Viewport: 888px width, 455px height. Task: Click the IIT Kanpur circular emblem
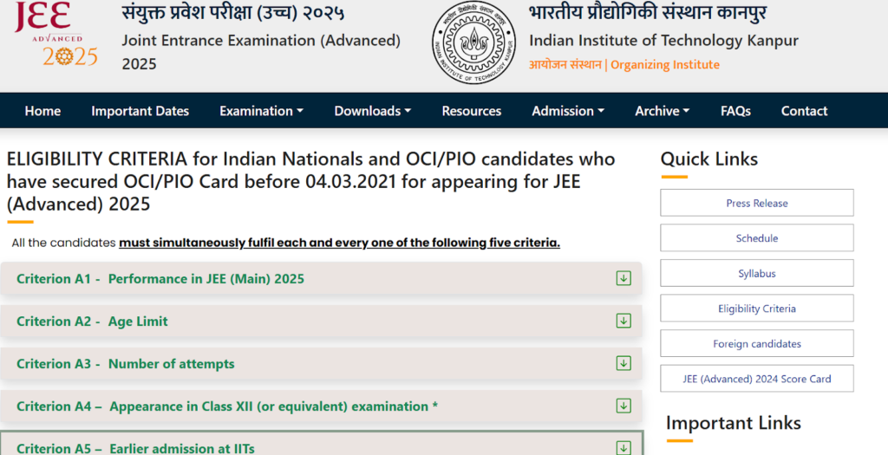(474, 42)
